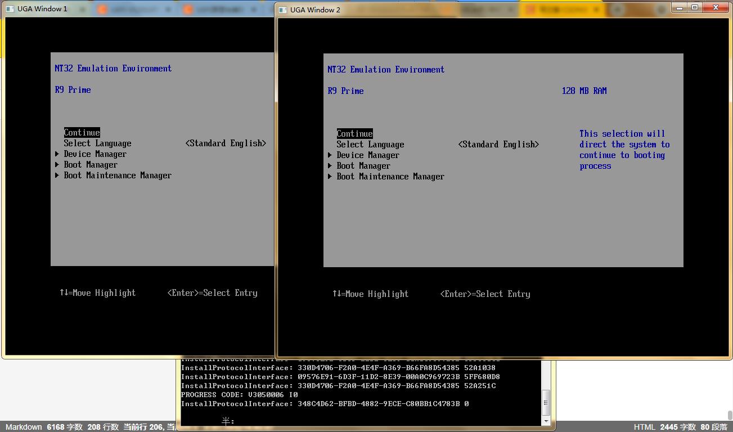Screen dimensions: 733x432
Task: Click console line ending with 5FF680D8
Action: [340, 377]
